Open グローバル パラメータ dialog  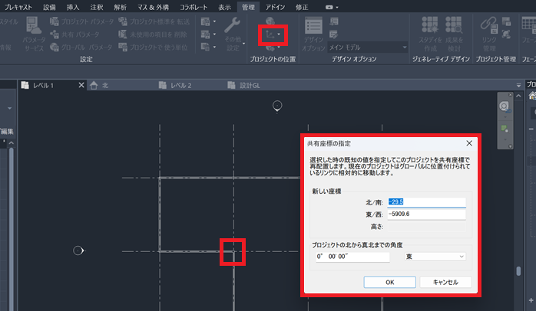81,47
